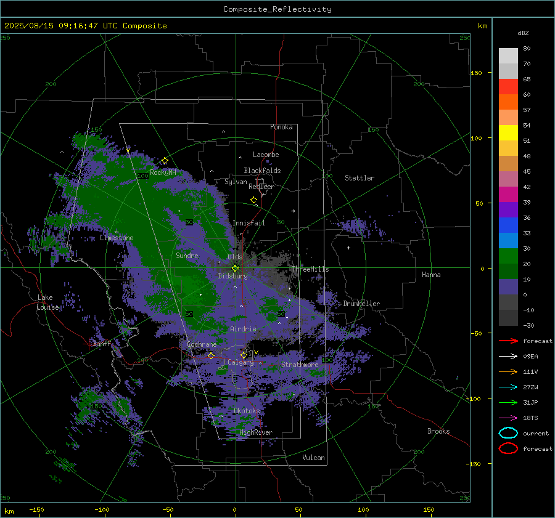Click the Blackfalds city label
555x518 pixels.
pyautogui.click(x=262, y=171)
